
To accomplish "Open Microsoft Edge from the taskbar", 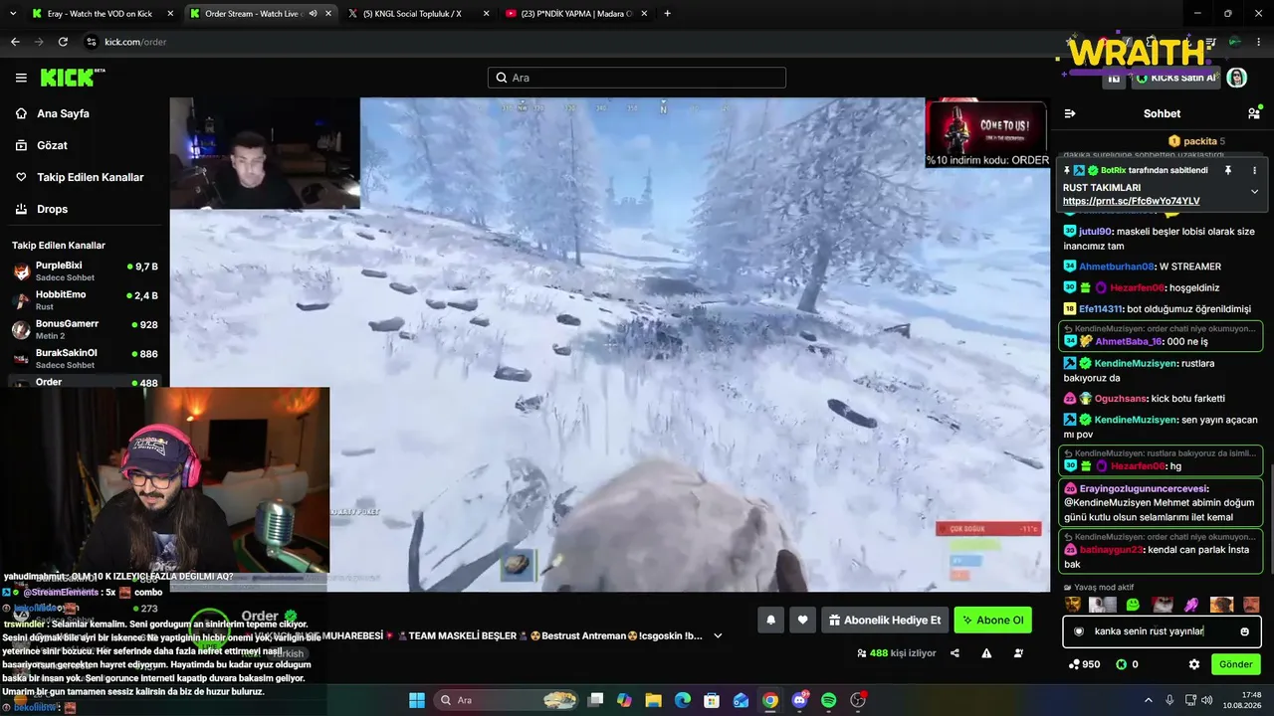I will (x=683, y=700).
